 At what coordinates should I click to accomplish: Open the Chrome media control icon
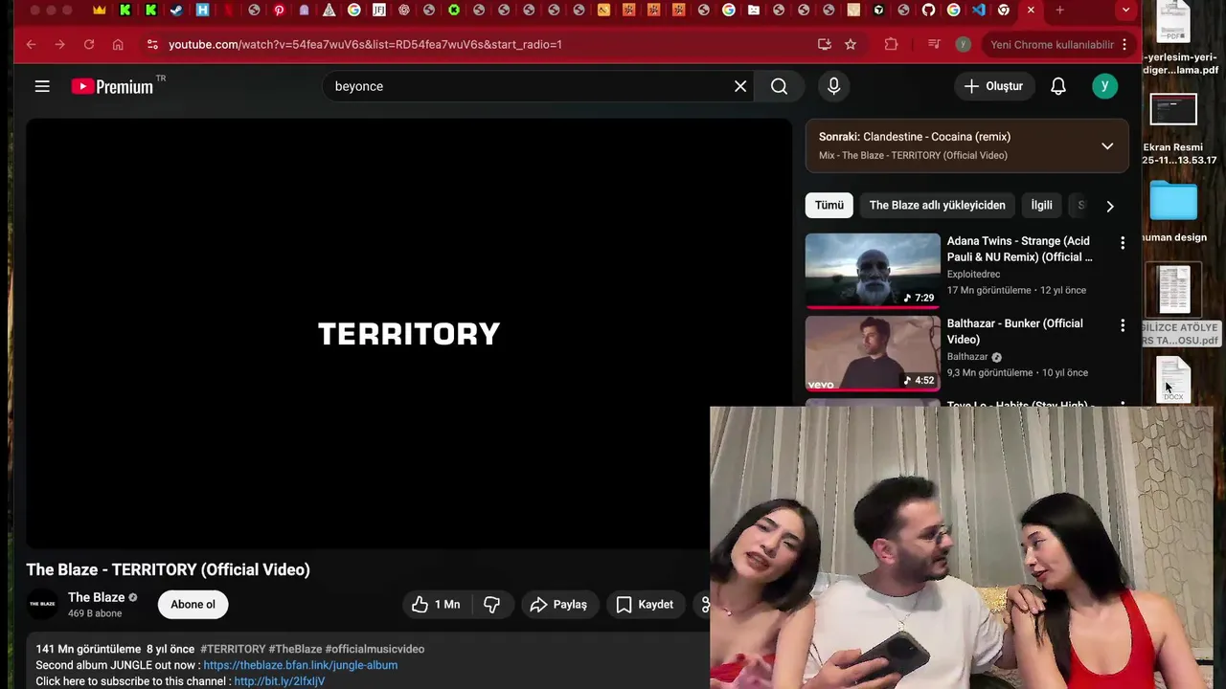coord(934,44)
